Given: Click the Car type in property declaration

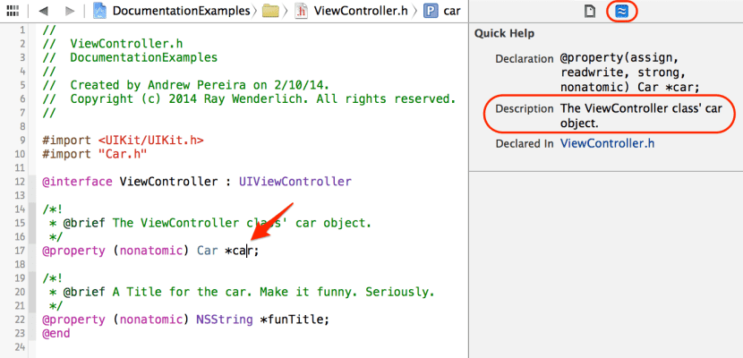Looking at the screenshot, I should (207, 251).
